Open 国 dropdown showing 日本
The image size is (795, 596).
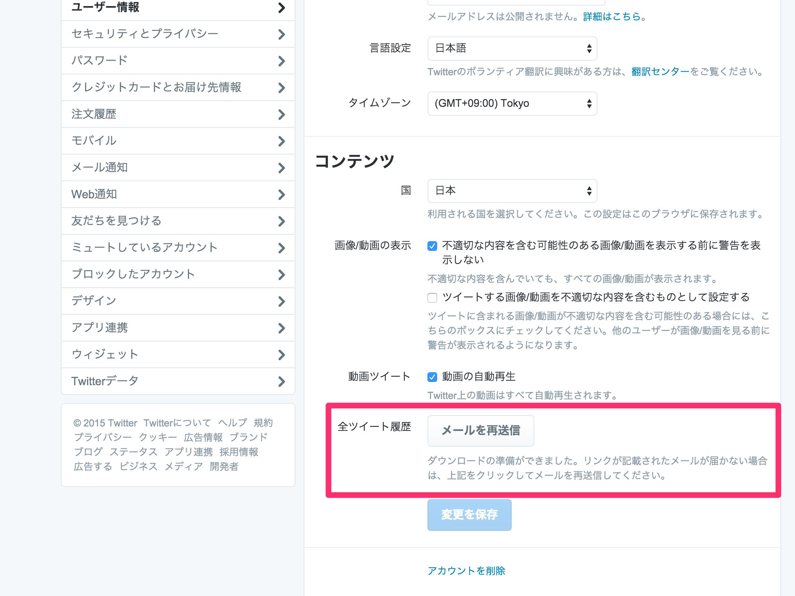(x=512, y=191)
